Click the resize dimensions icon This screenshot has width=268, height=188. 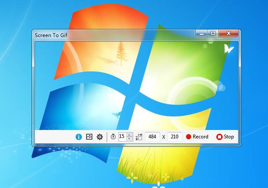(x=139, y=137)
